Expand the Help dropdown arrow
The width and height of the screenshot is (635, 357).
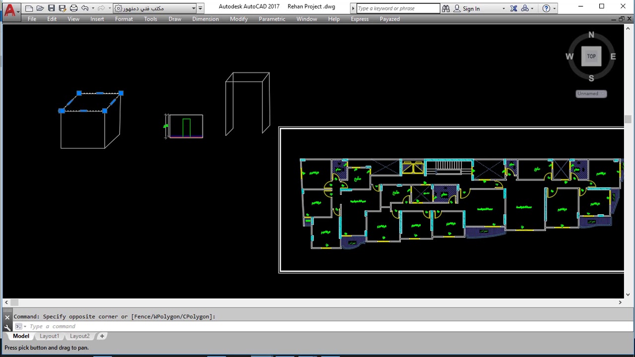[x=554, y=8]
